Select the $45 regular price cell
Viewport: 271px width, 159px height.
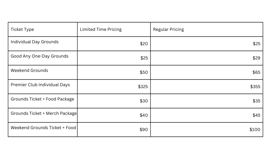pos(256,115)
